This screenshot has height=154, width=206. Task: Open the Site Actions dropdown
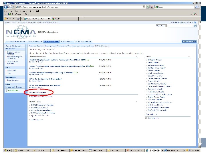pyautogui.click(x=189, y=42)
